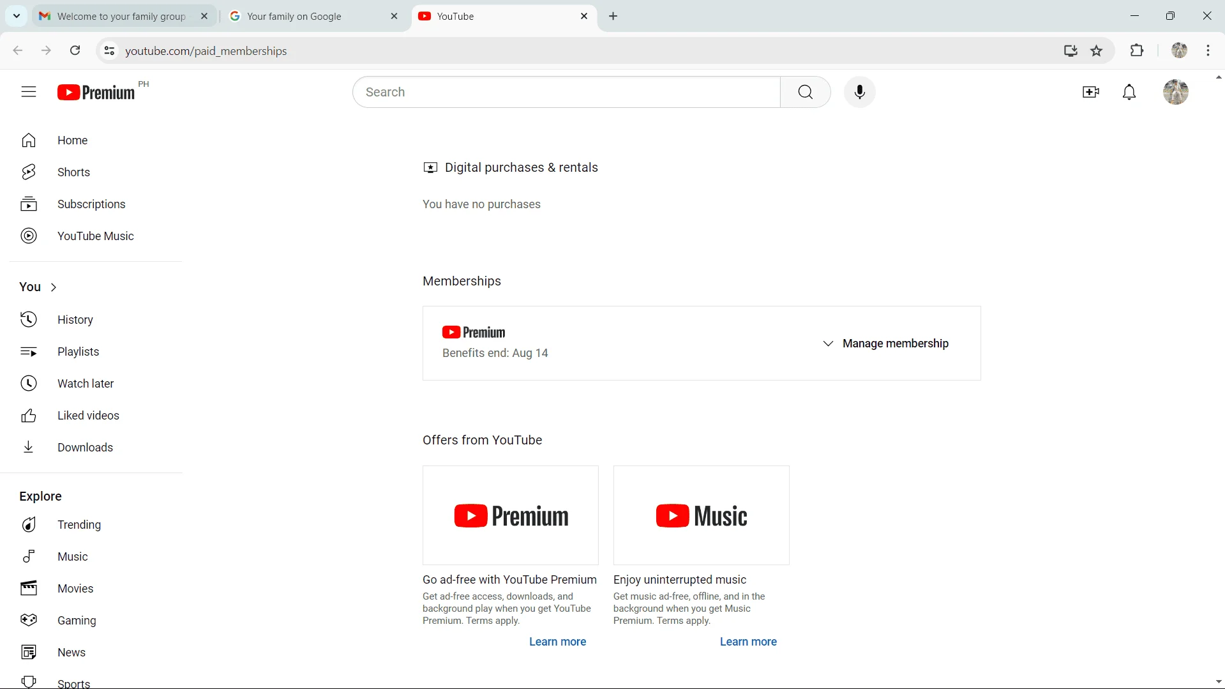Image resolution: width=1225 pixels, height=689 pixels.
Task: Click Learn more under Music Premium offer
Action: tap(748, 642)
